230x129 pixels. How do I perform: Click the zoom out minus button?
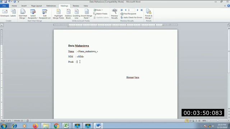point(209,121)
